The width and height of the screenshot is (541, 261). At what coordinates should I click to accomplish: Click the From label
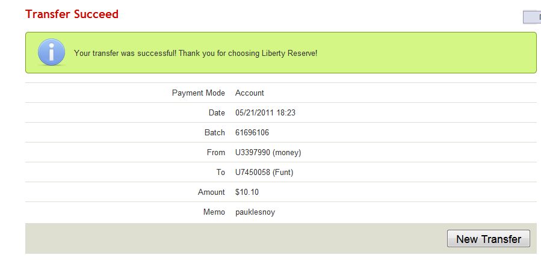pyautogui.click(x=216, y=152)
